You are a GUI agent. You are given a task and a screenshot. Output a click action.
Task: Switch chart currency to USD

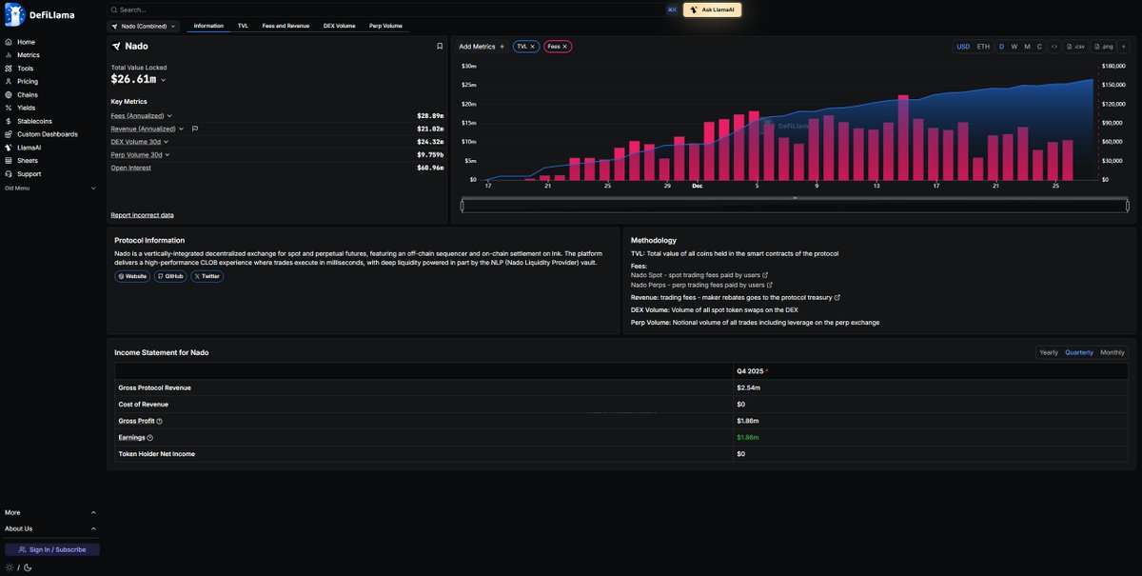963,46
